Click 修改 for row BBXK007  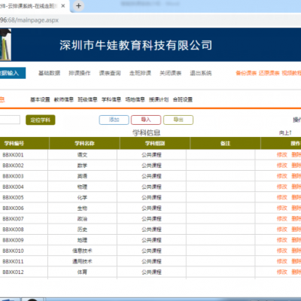click(282, 219)
